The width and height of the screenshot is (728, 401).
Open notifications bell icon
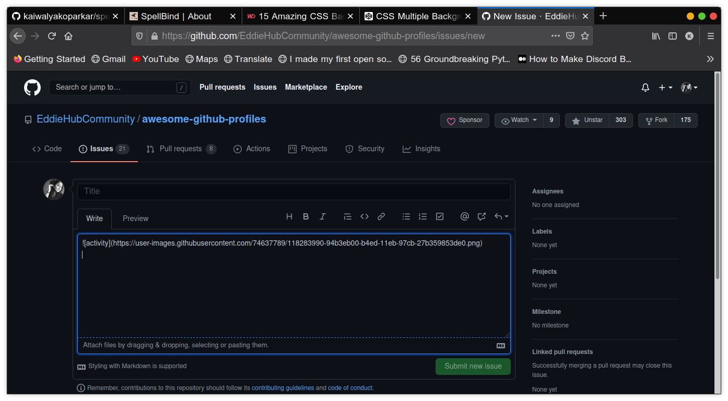coord(645,88)
